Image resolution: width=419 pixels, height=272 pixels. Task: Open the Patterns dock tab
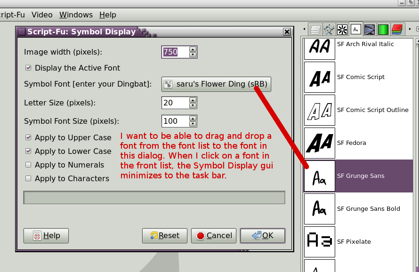coord(370,30)
